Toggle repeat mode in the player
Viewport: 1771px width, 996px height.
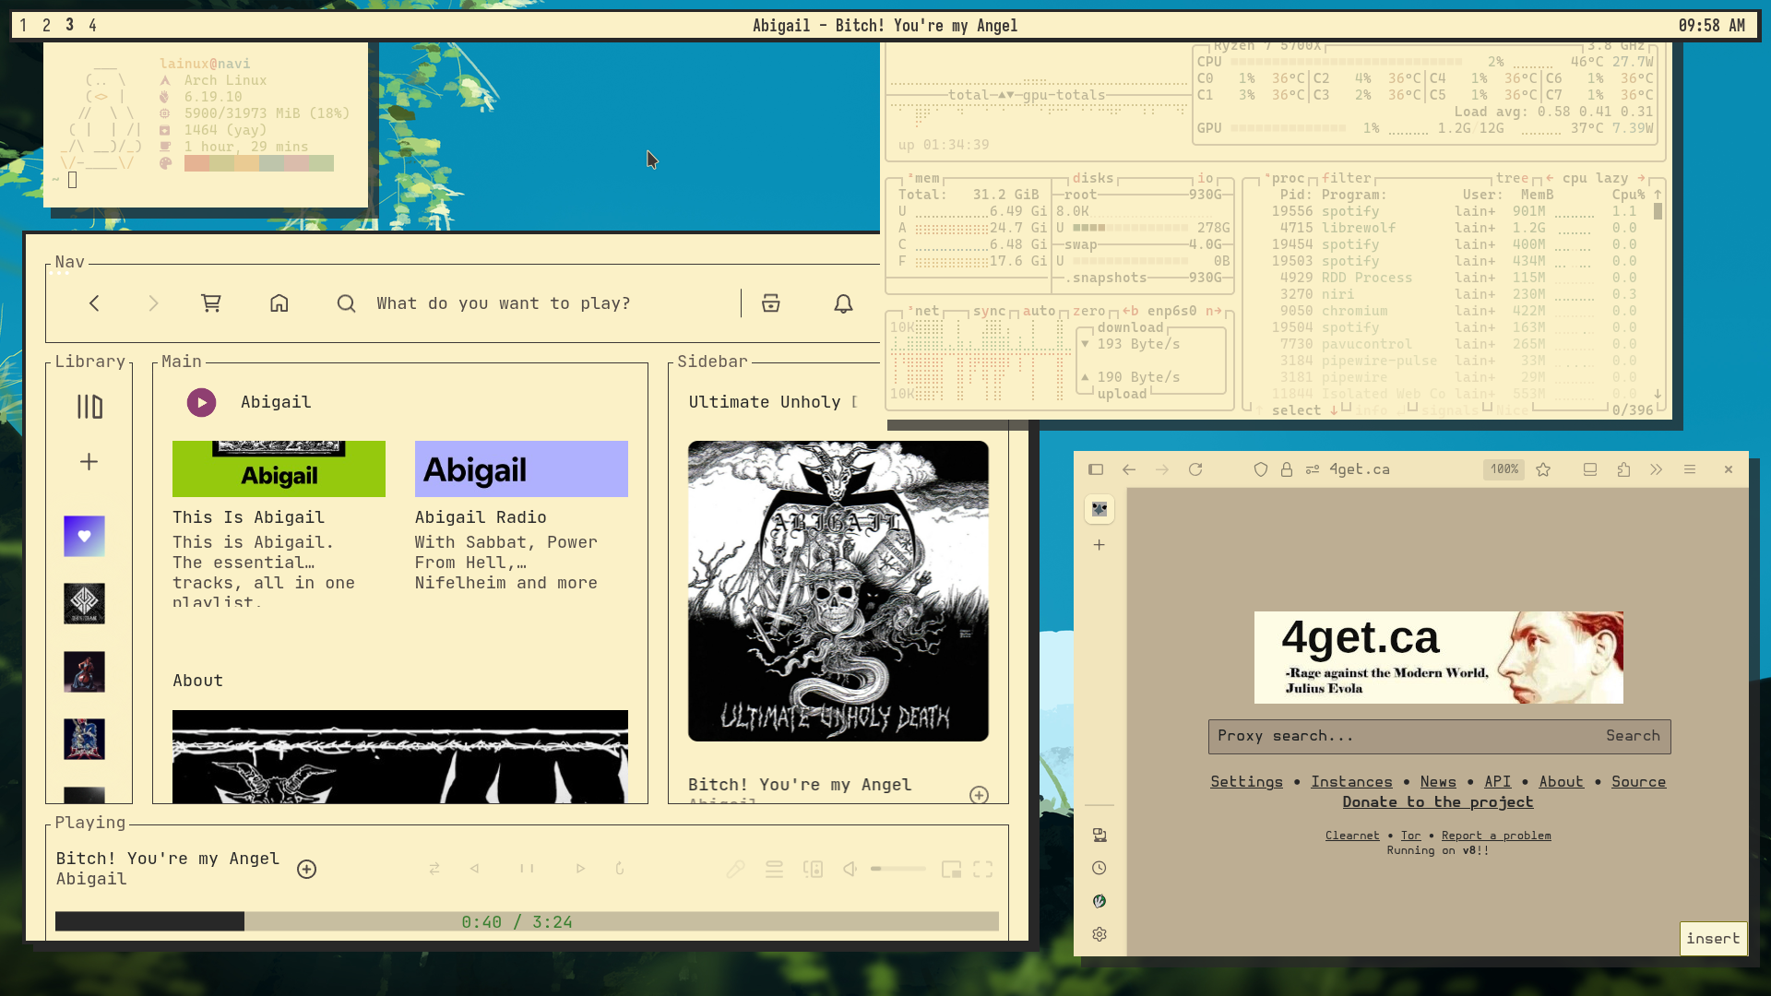[x=620, y=869]
